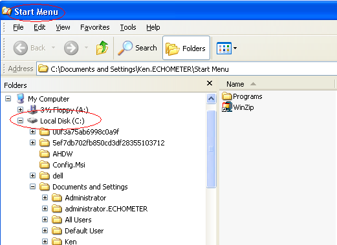Collapse the Local Disk (C:) node
Viewport: 337px width, 245px height.
[x=20, y=121]
